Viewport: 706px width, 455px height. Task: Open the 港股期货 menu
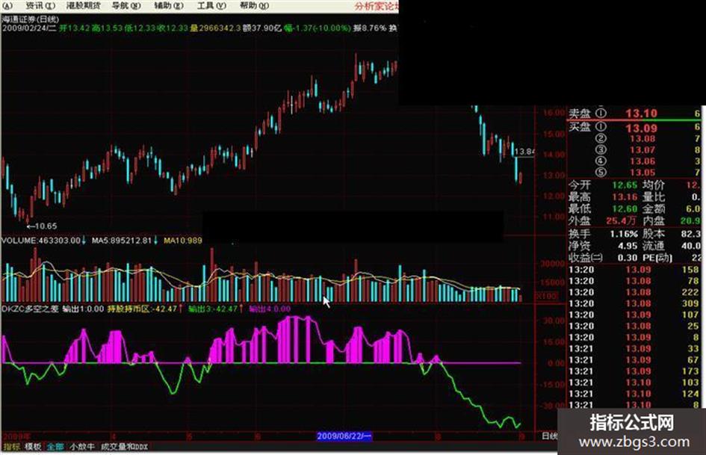(x=83, y=6)
